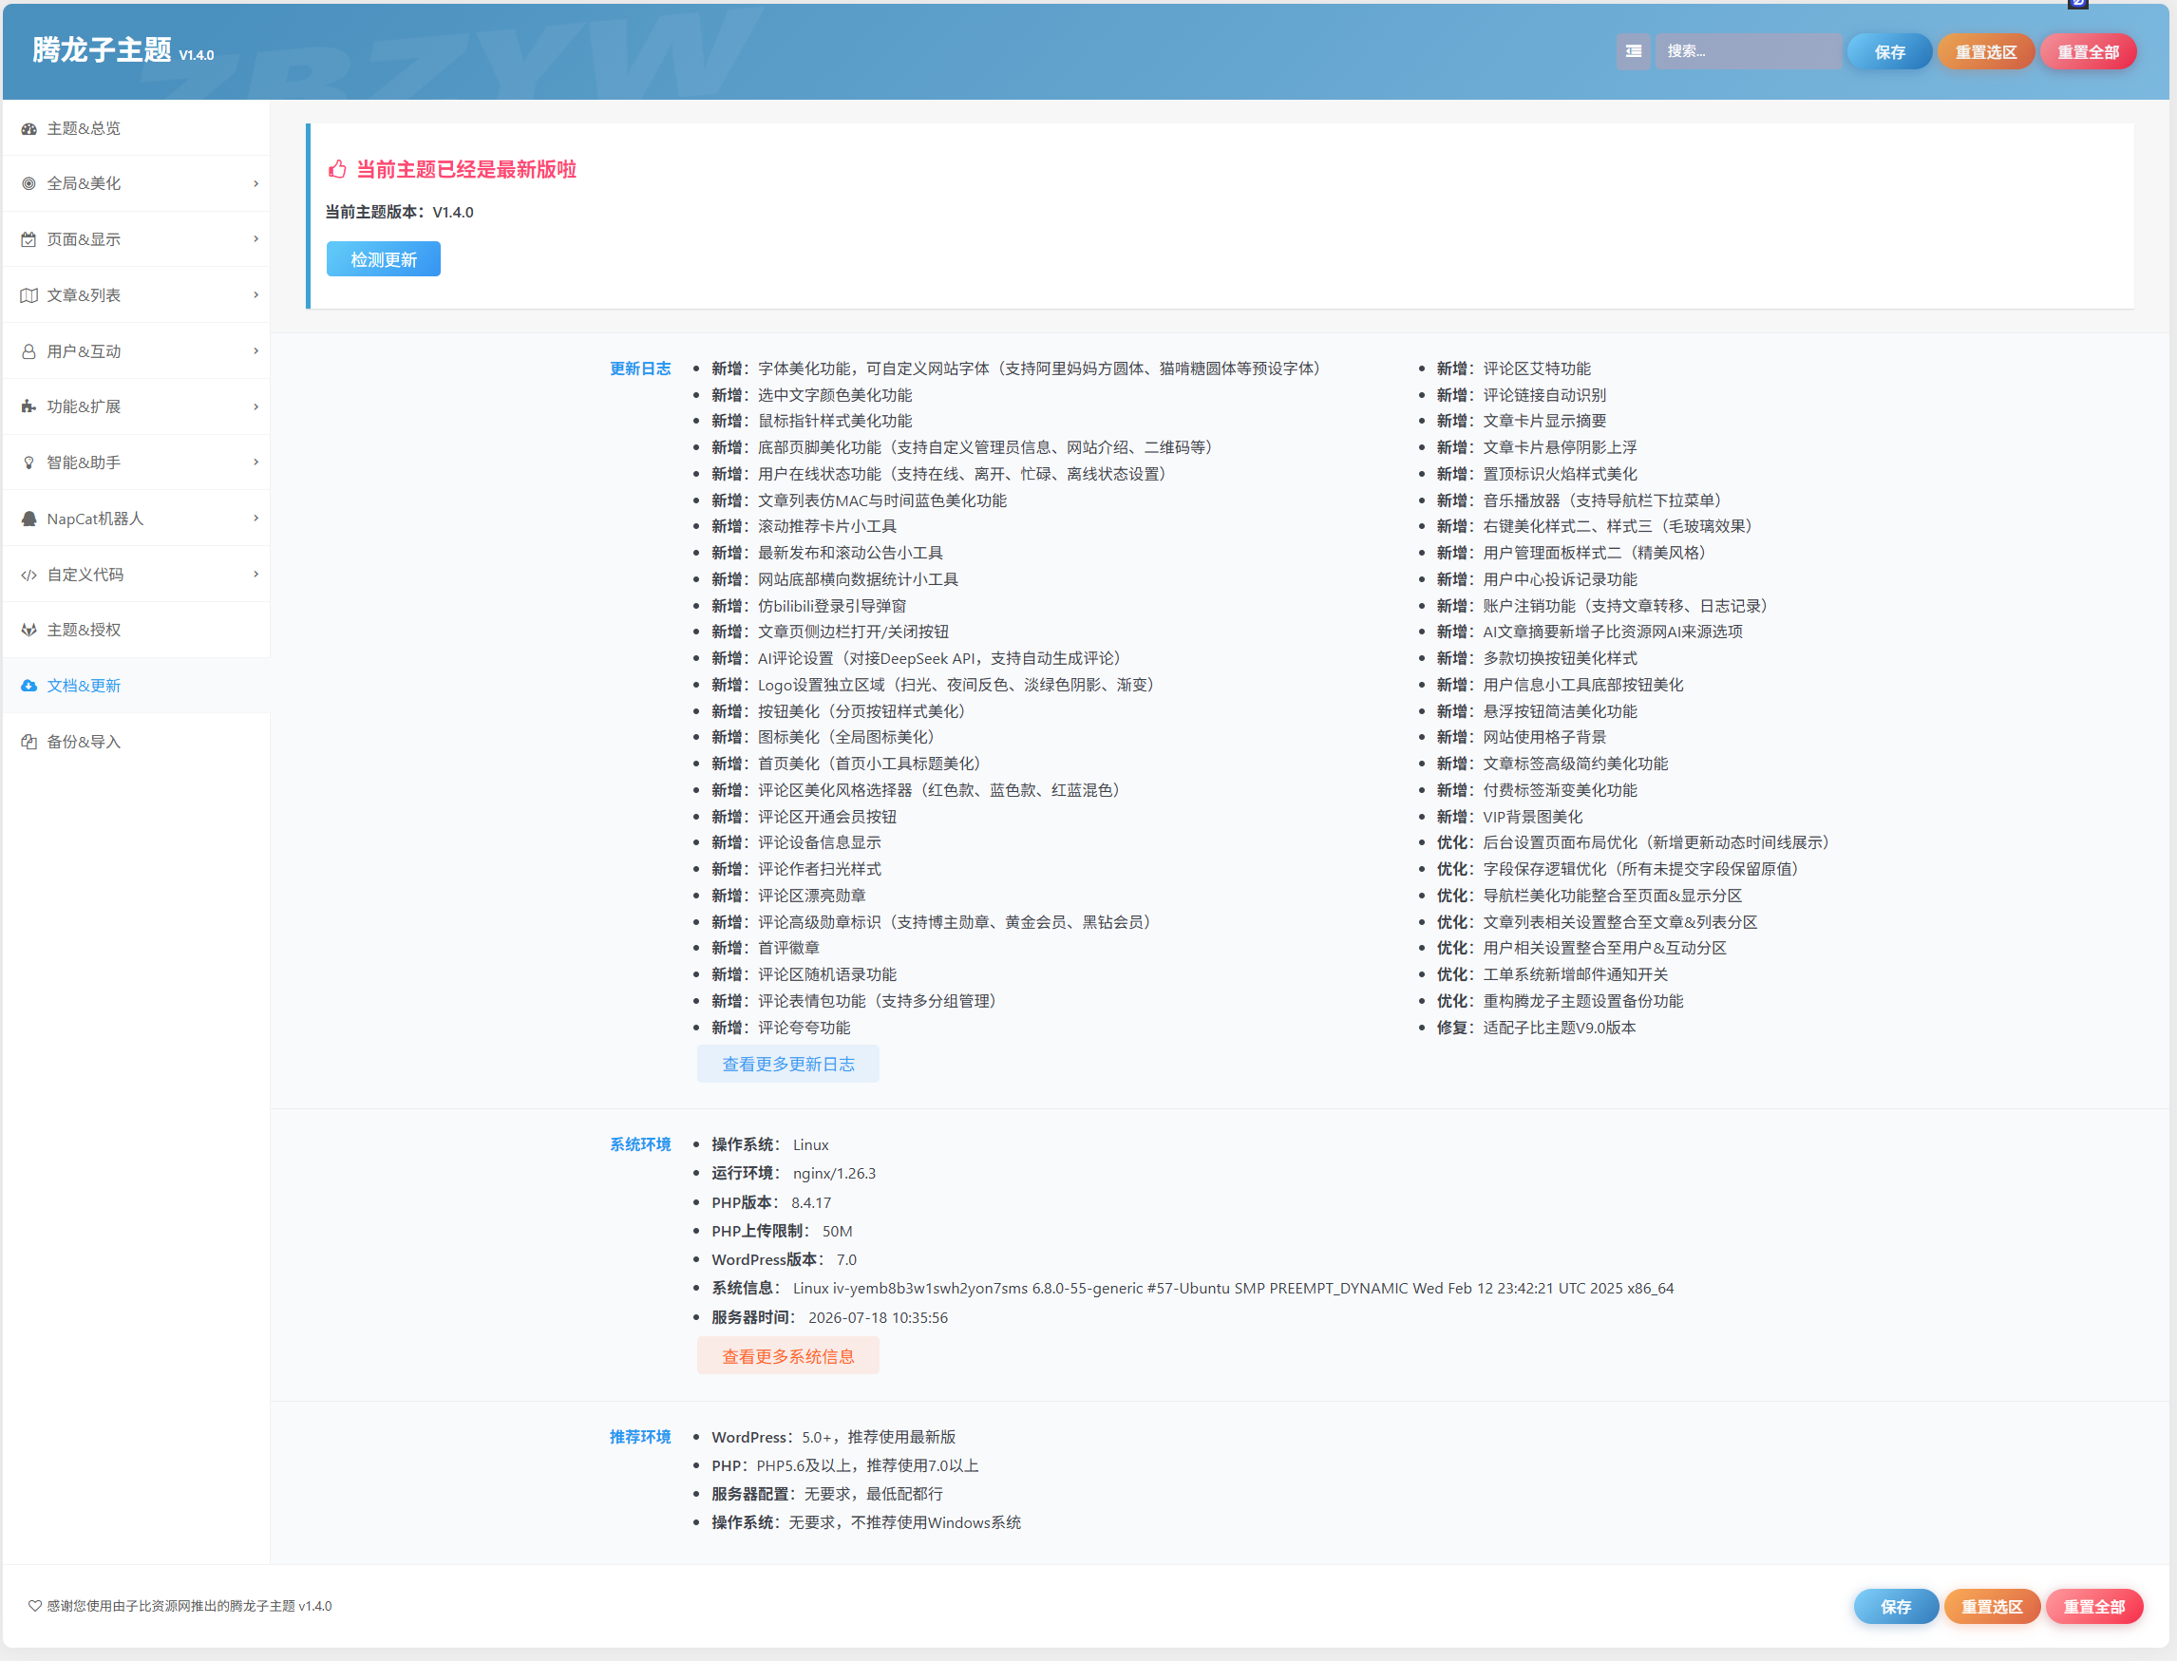This screenshot has height=1661, width=2177.
Task: Expand the 文章&列表 chevron arrow
Action: click(x=256, y=295)
